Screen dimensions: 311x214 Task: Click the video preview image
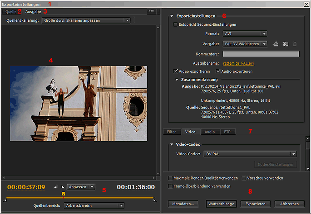[79, 104]
